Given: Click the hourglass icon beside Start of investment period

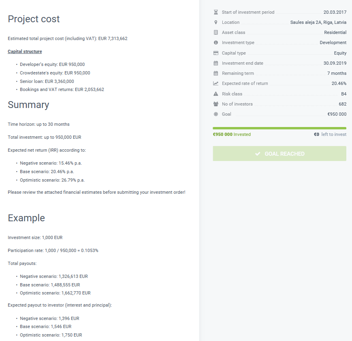Looking at the screenshot, I should [x=215, y=12].
